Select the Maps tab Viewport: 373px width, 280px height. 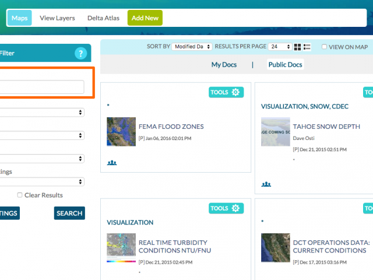click(19, 18)
